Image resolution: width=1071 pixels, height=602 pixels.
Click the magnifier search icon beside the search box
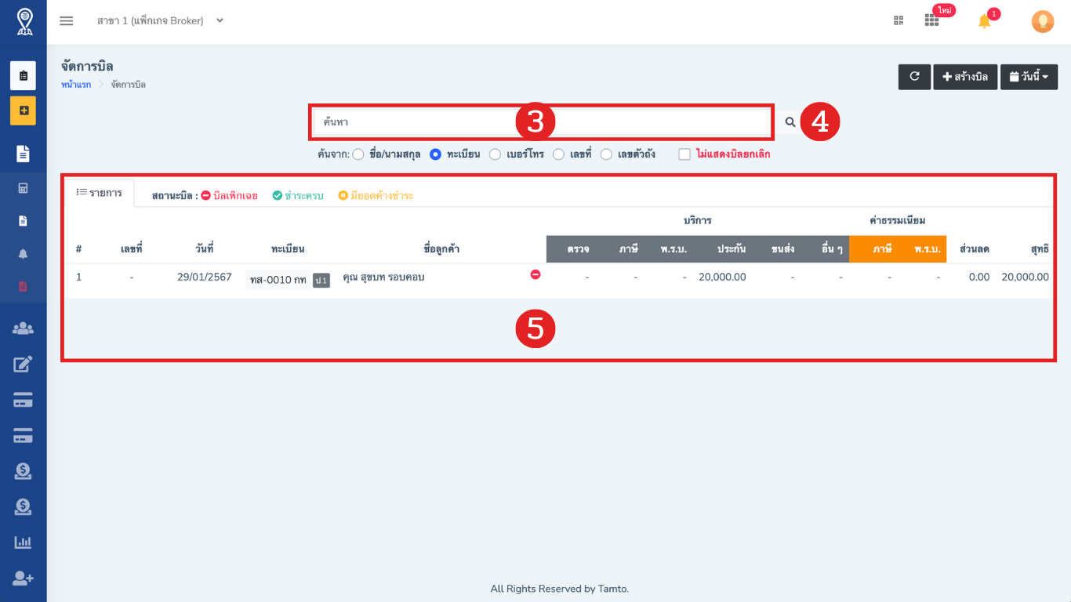tap(790, 122)
